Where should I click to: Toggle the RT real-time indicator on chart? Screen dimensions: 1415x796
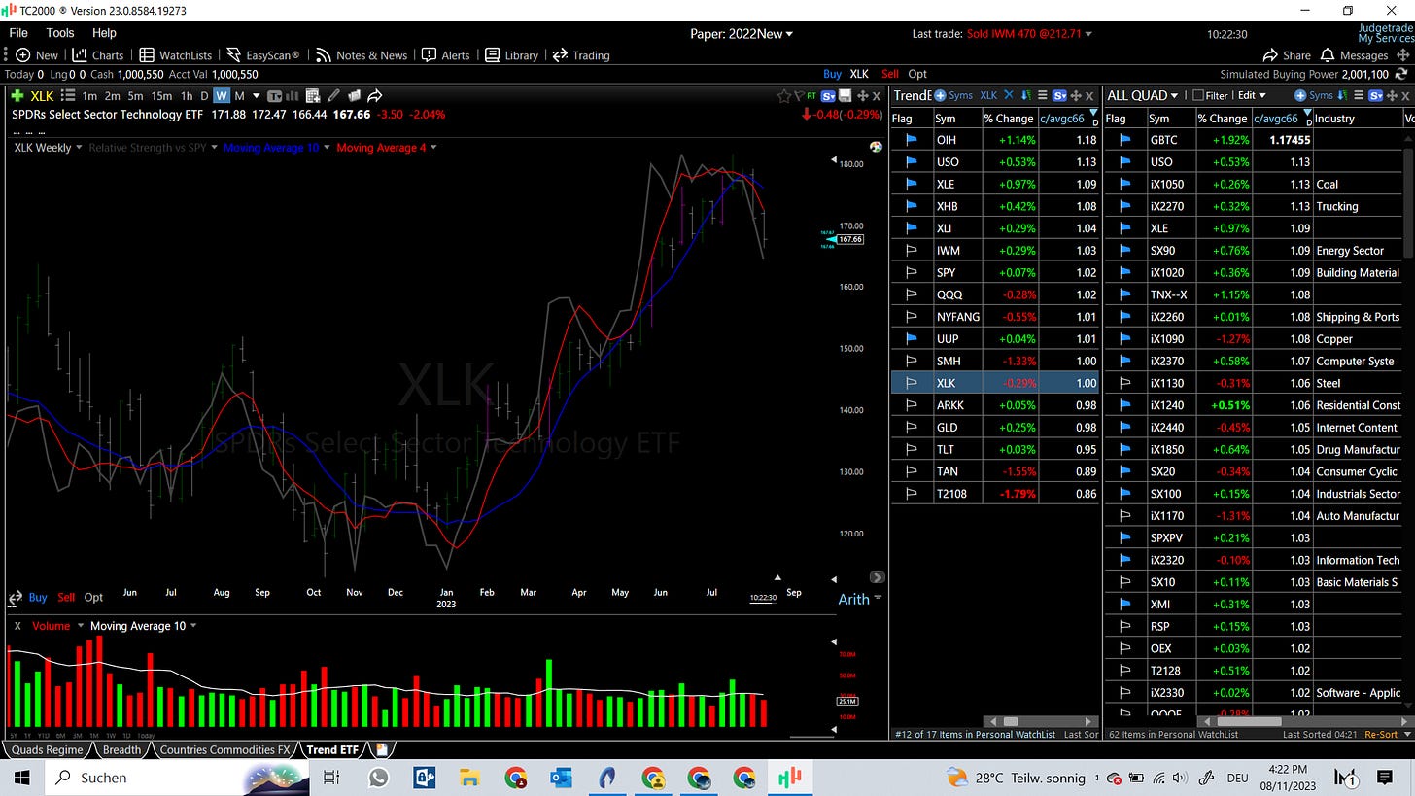coord(811,95)
